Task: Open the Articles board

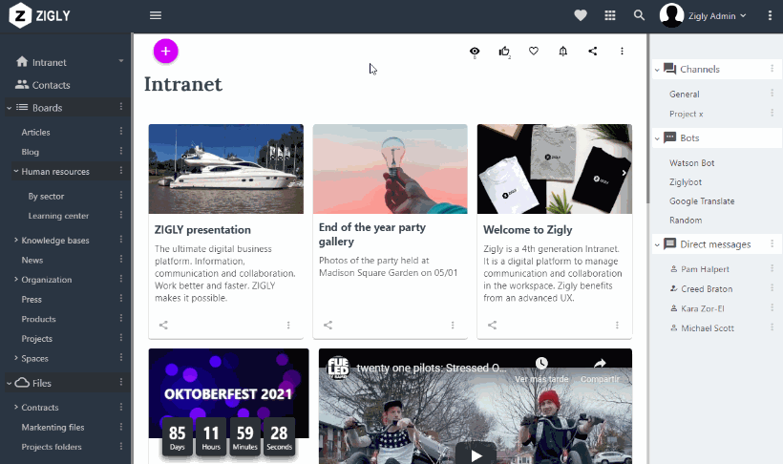Action: 35,133
